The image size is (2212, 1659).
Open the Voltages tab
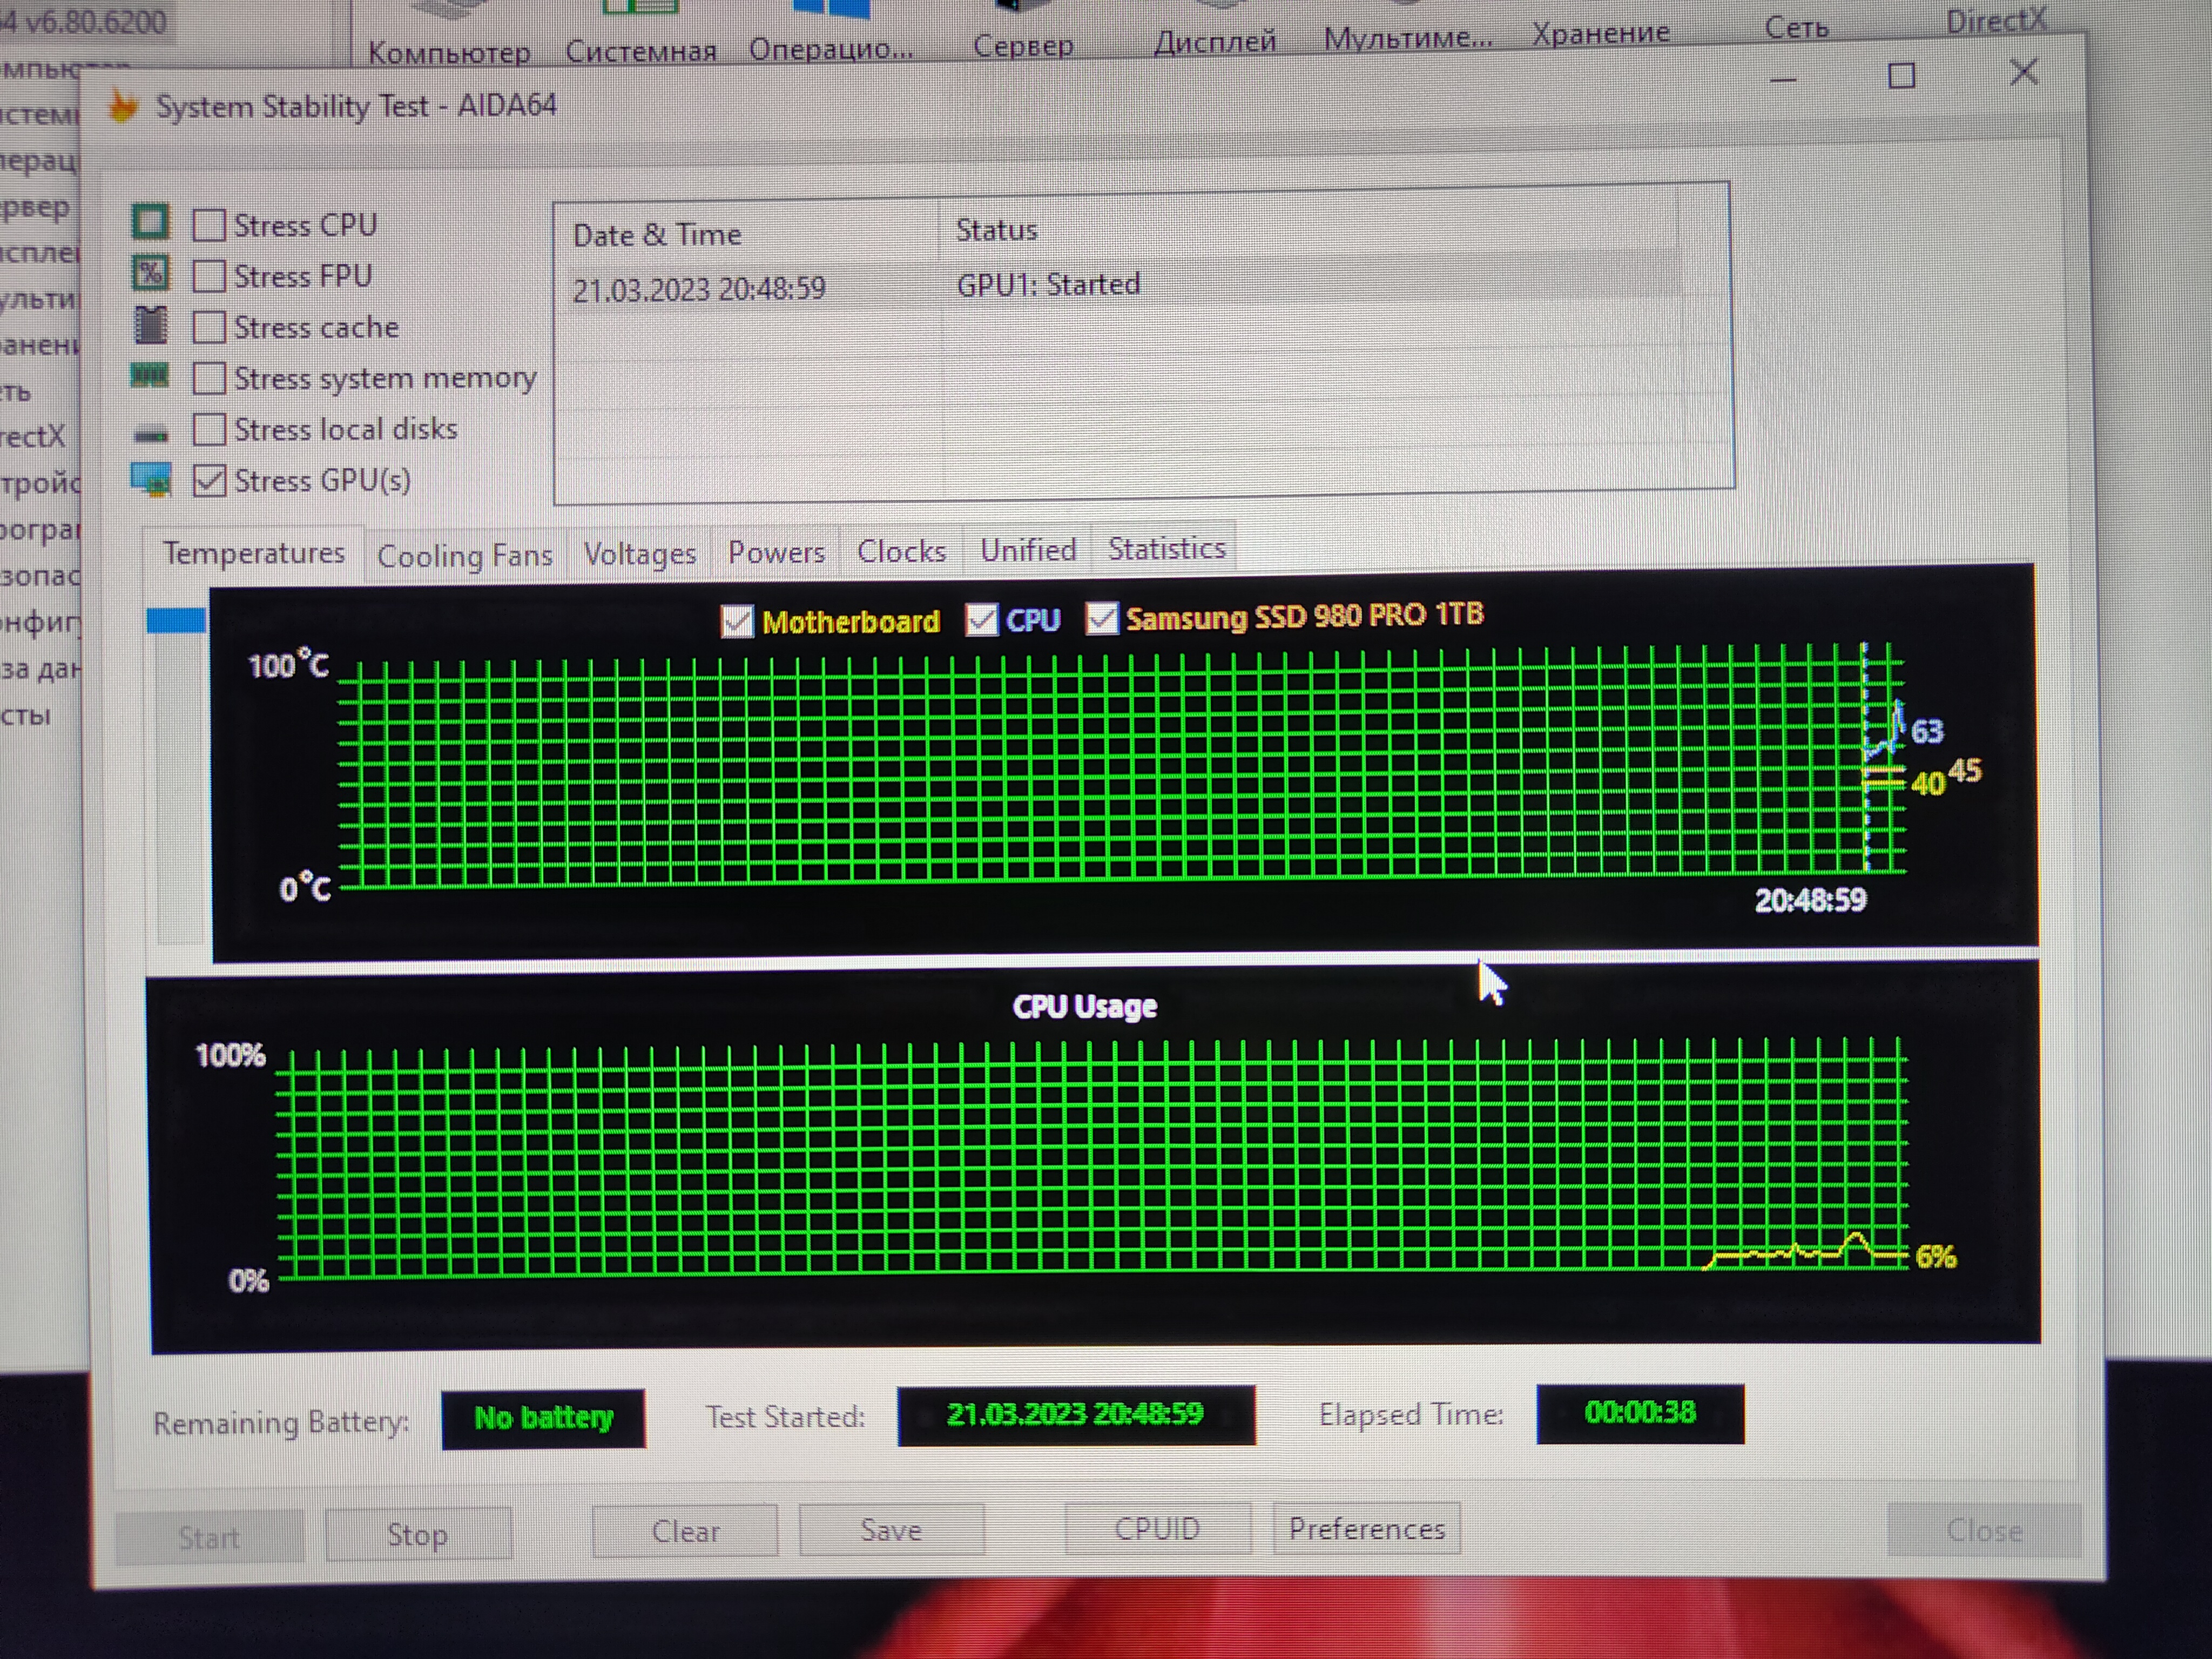[x=639, y=553]
